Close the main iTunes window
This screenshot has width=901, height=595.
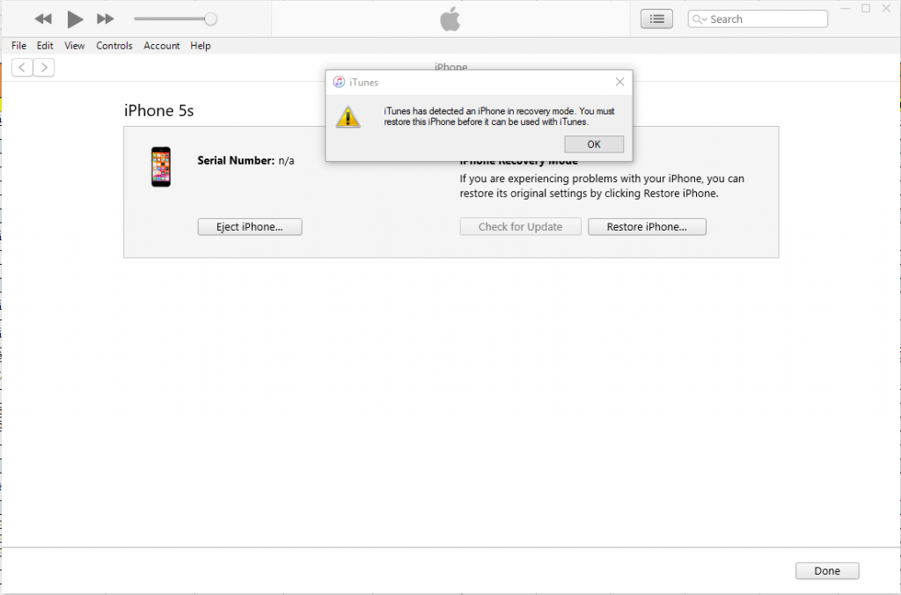click(x=886, y=9)
